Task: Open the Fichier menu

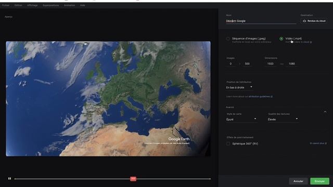Action: click(6, 5)
